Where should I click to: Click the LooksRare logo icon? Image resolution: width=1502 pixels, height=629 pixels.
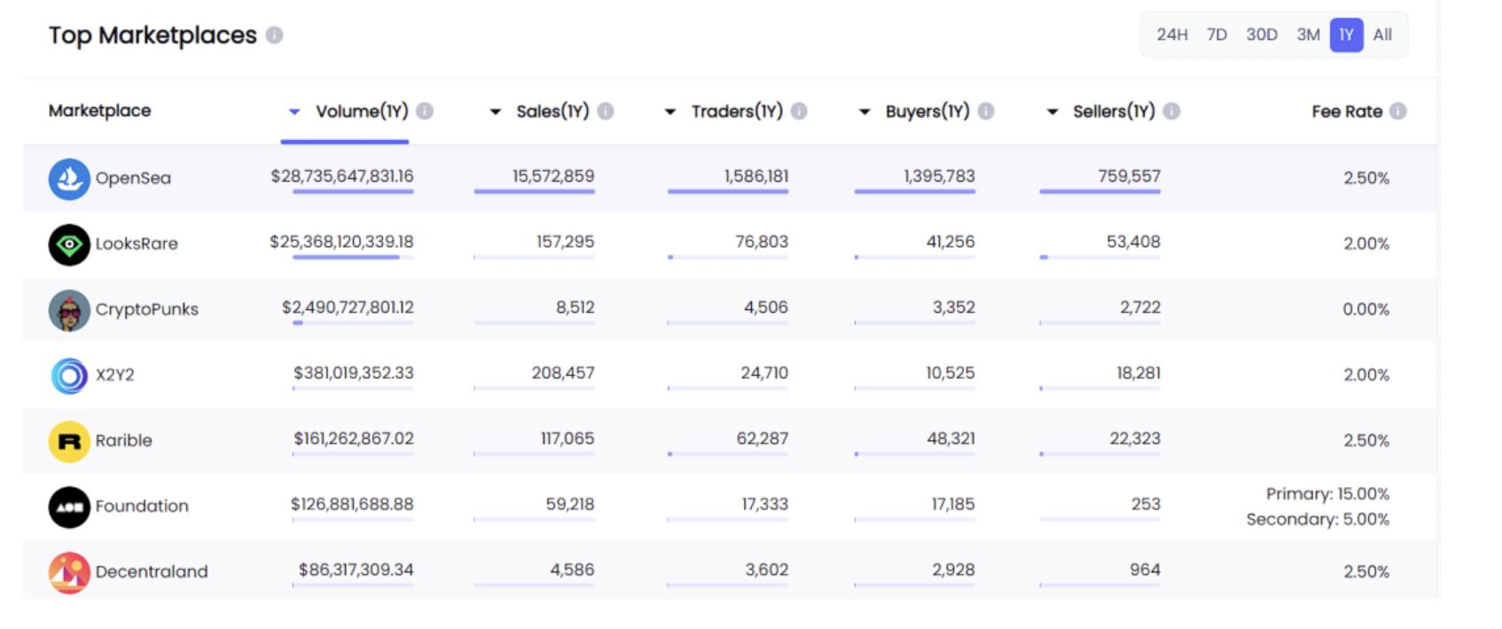coord(69,244)
